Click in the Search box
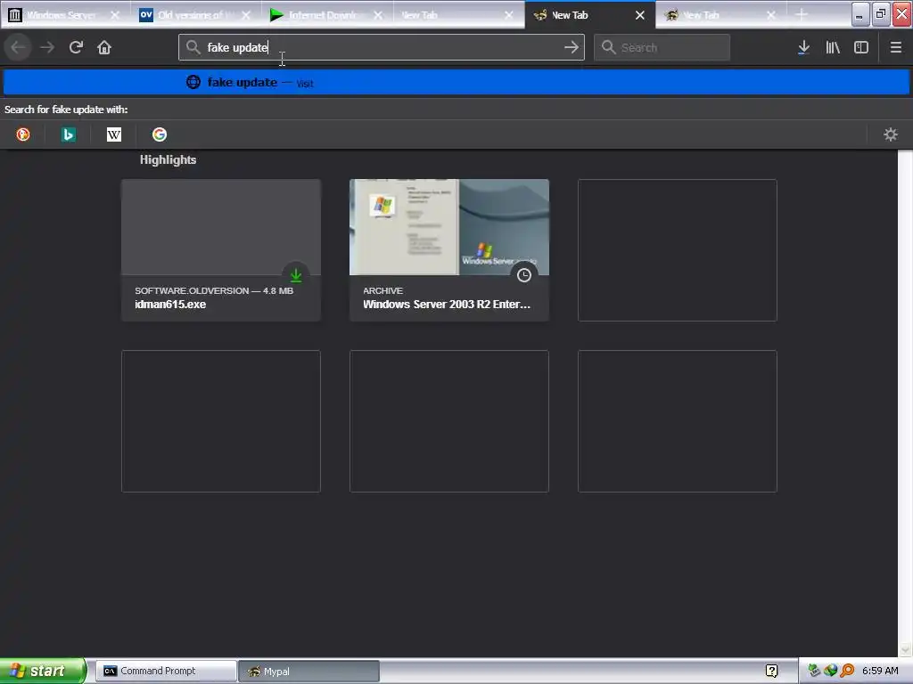Image resolution: width=913 pixels, height=684 pixels. 662,47
